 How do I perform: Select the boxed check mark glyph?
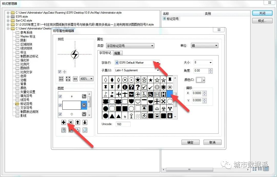pos(144,87)
